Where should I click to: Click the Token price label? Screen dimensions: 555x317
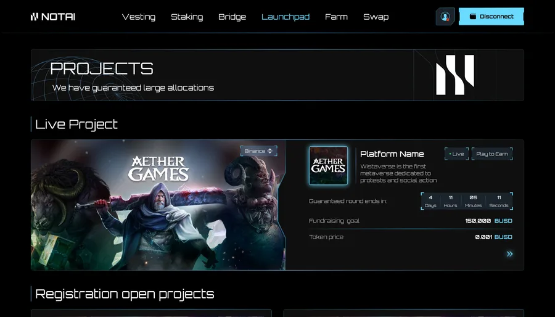pyautogui.click(x=326, y=237)
